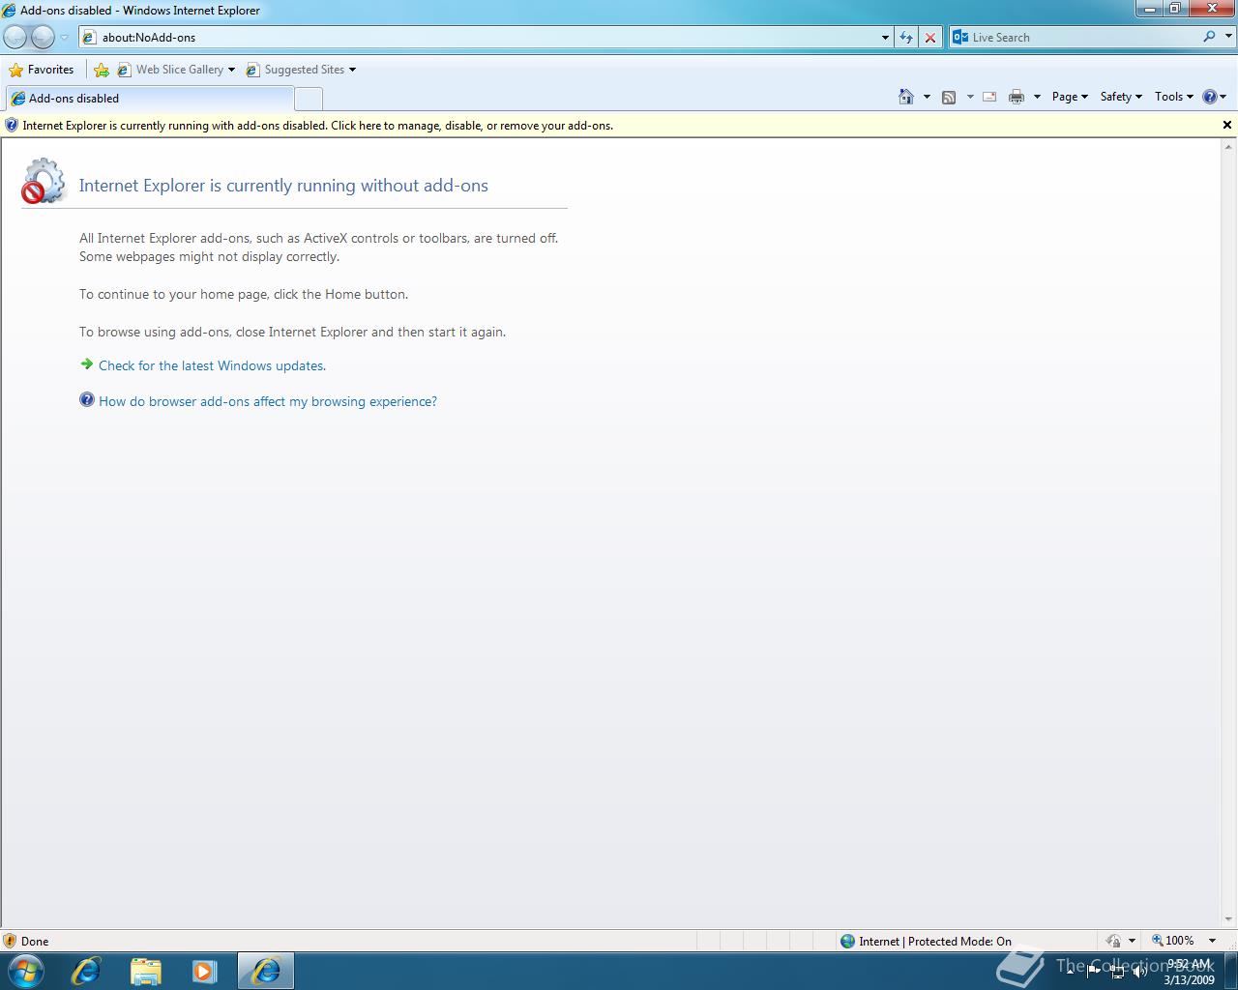The height and width of the screenshot is (990, 1238).
Task: Click the Read Mail envelope icon
Action: [989, 97]
